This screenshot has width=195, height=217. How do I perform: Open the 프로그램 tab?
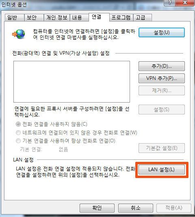coord(121,18)
